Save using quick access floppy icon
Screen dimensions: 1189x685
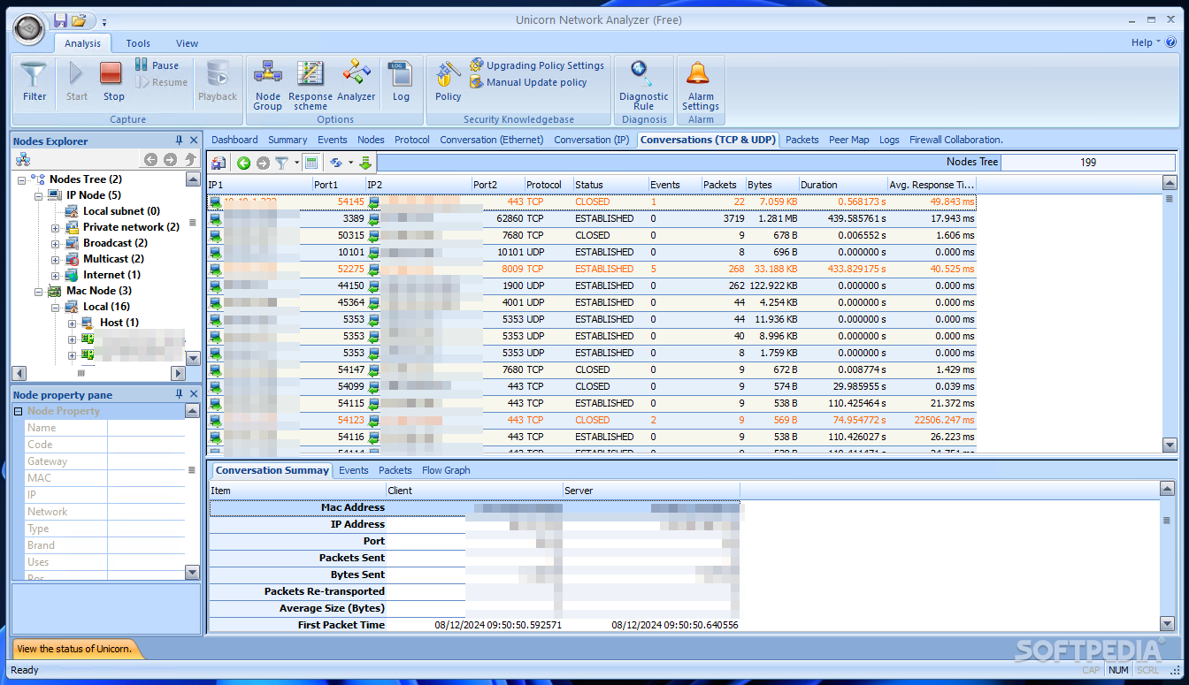(60, 20)
